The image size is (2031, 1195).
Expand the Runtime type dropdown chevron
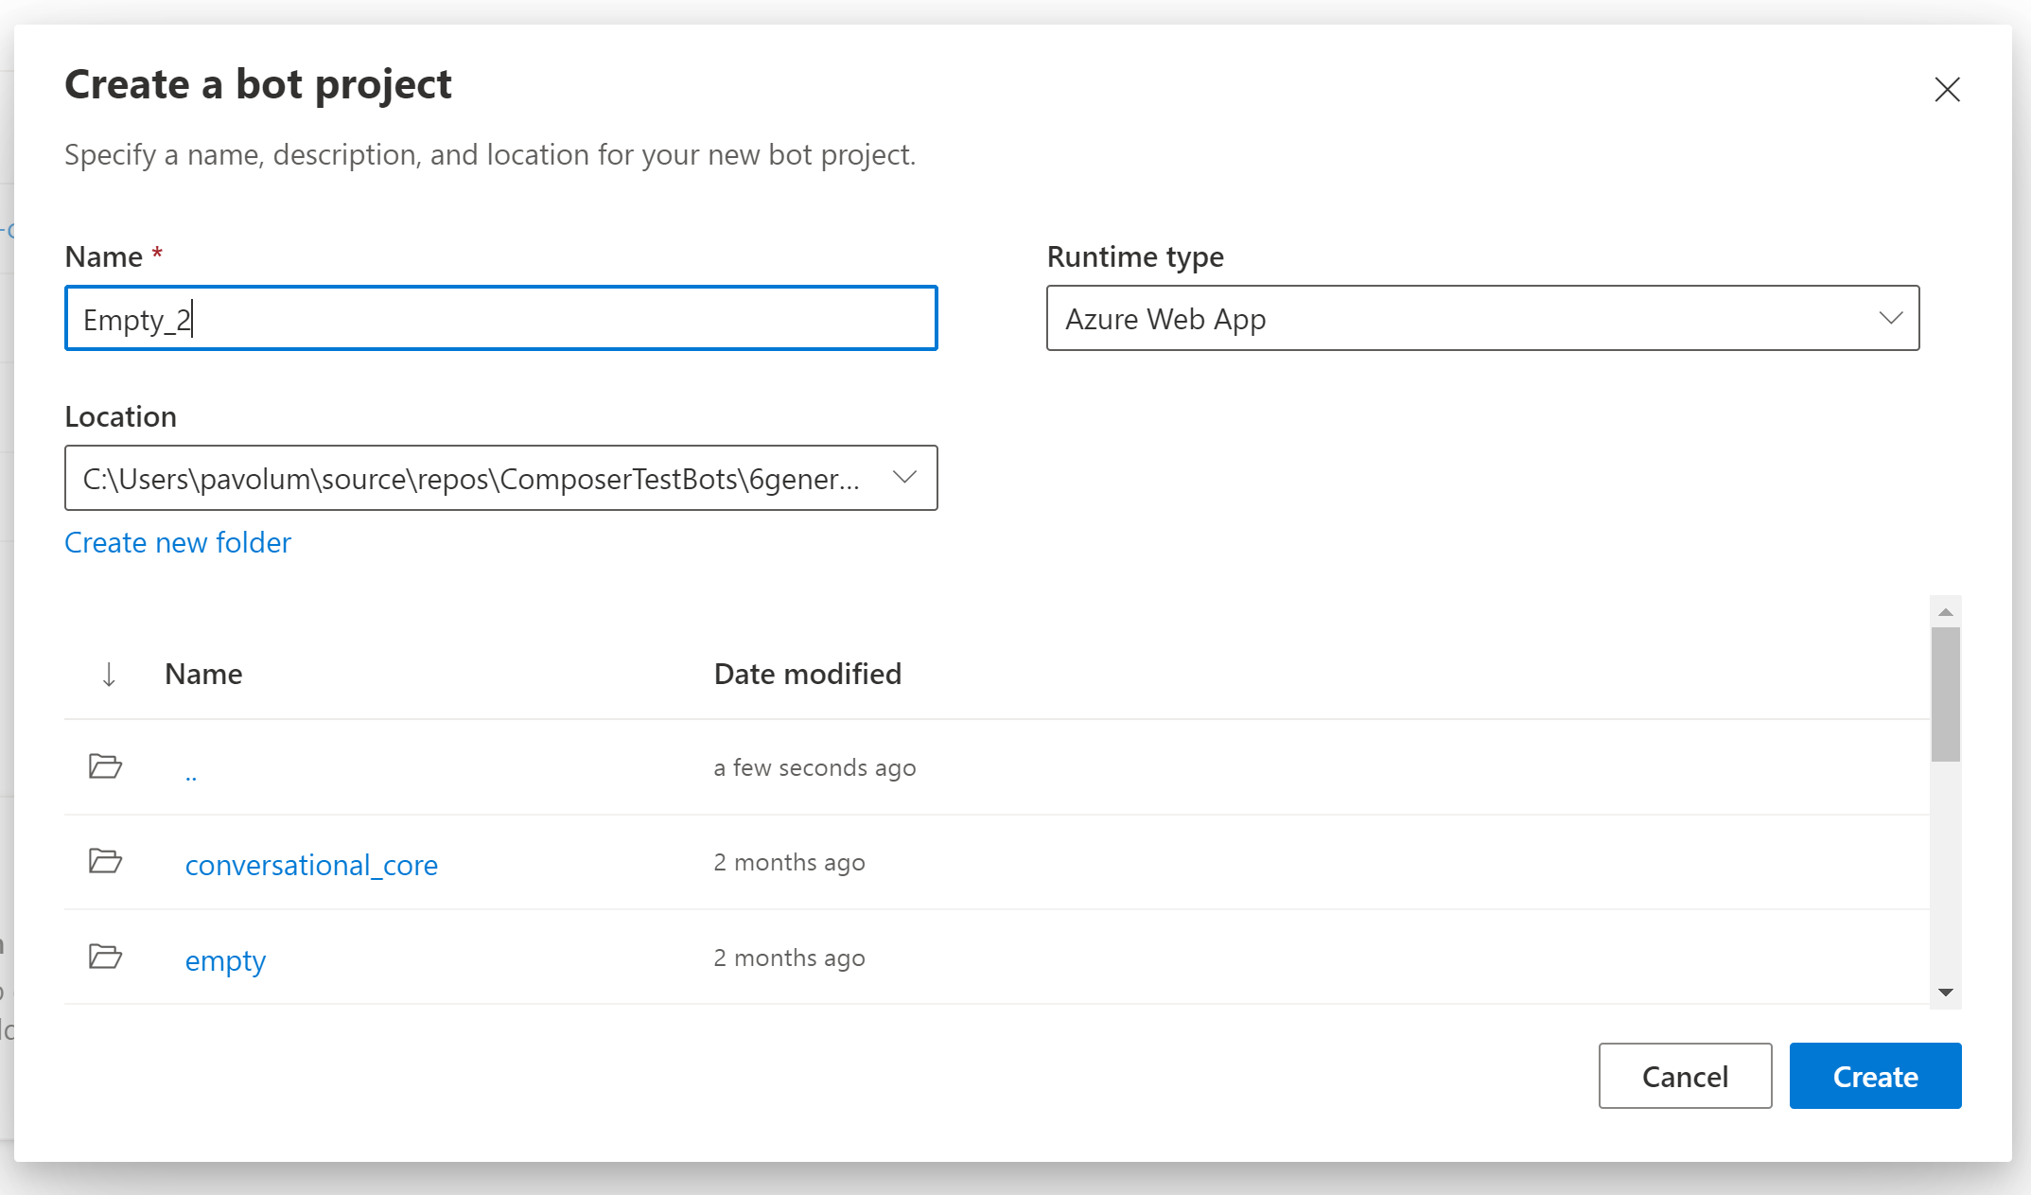1890,318
